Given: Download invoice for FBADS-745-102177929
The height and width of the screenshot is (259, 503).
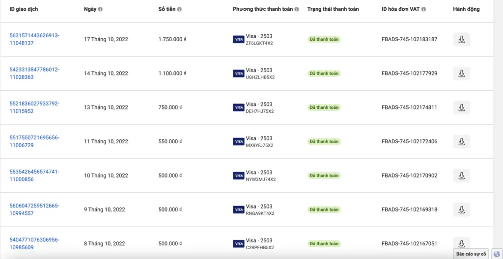Looking at the screenshot, I should pyautogui.click(x=462, y=74).
